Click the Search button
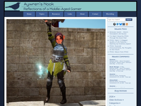141x106 pixels. click(x=129, y=20)
